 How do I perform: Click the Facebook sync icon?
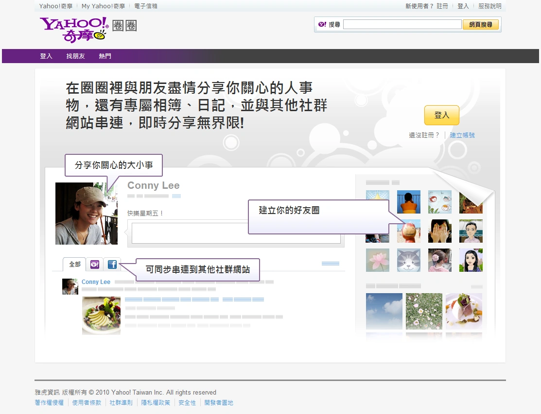coord(112,264)
